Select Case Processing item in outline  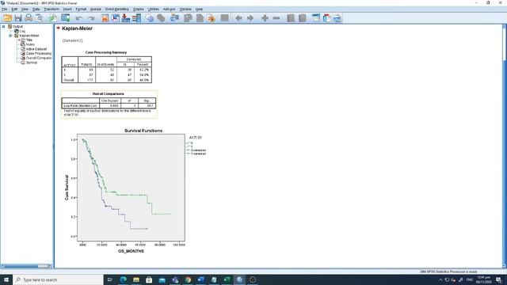pos(39,54)
